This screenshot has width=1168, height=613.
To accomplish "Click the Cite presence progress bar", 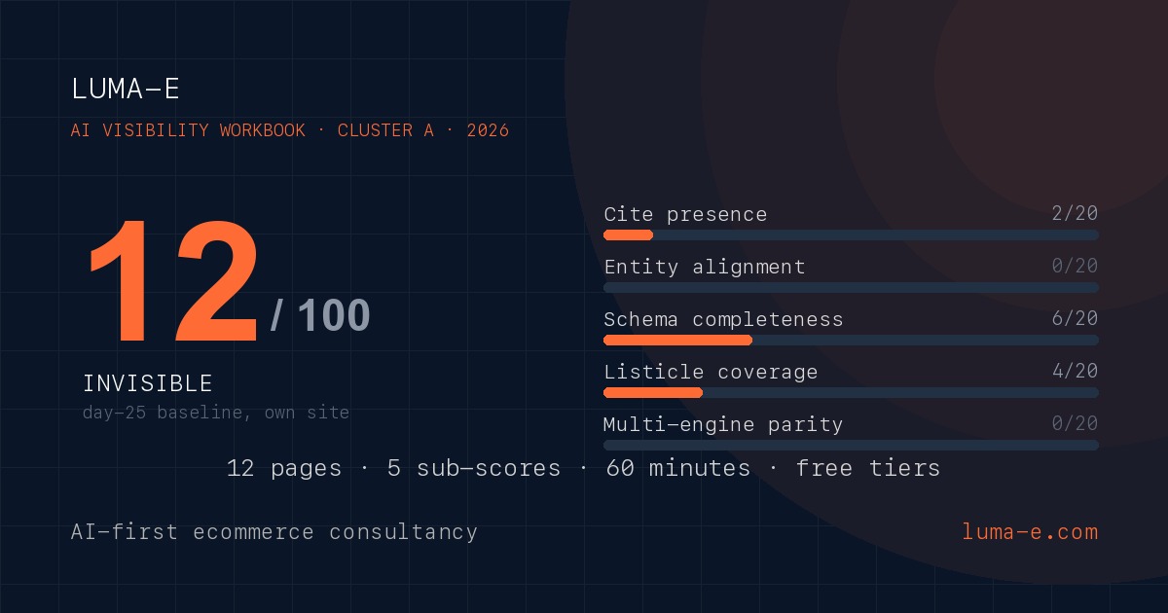I will pos(851,234).
